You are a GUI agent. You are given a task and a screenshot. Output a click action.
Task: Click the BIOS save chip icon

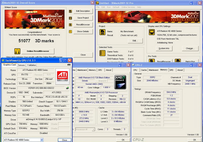point(67,88)
